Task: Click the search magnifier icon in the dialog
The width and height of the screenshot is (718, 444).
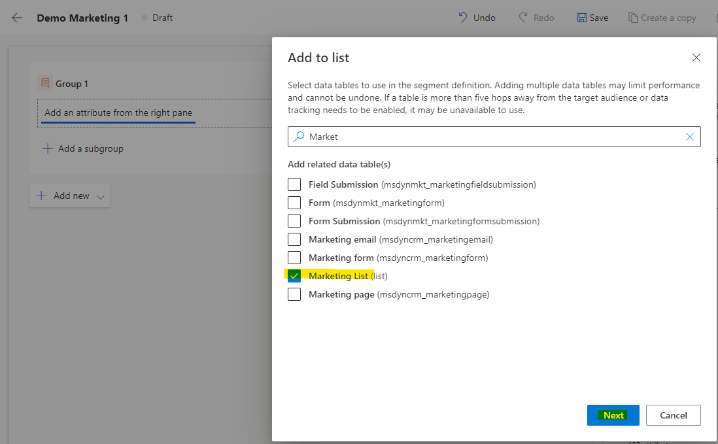Action: [298, 137]
